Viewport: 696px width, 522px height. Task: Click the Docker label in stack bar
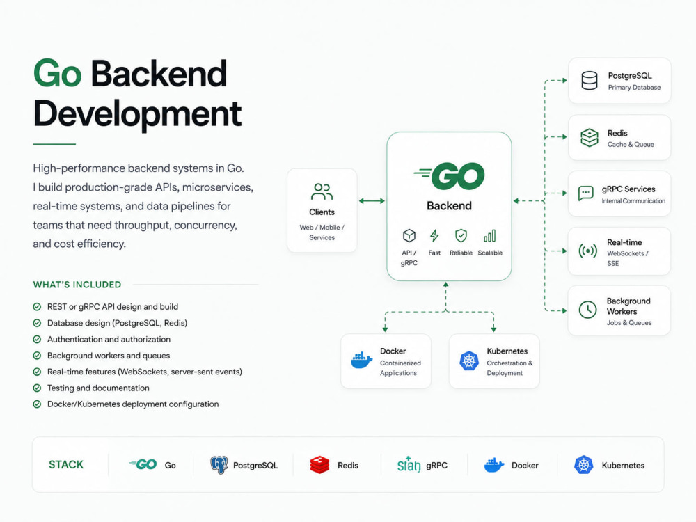(525, 465)
